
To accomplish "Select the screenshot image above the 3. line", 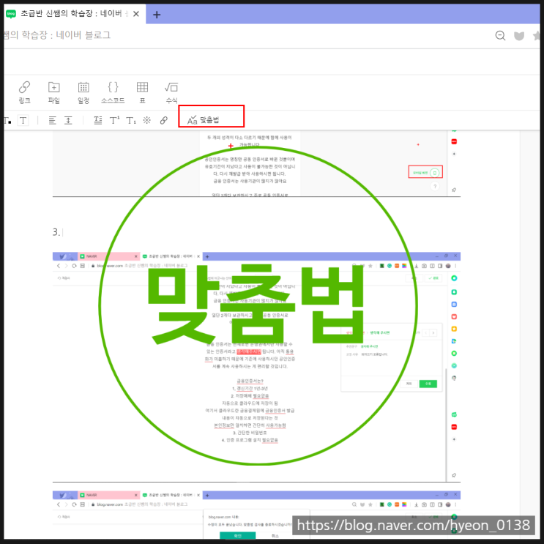I will tap(256, 164).
